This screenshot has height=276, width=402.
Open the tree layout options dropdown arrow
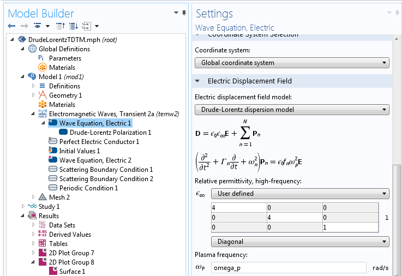coord(97,26)
